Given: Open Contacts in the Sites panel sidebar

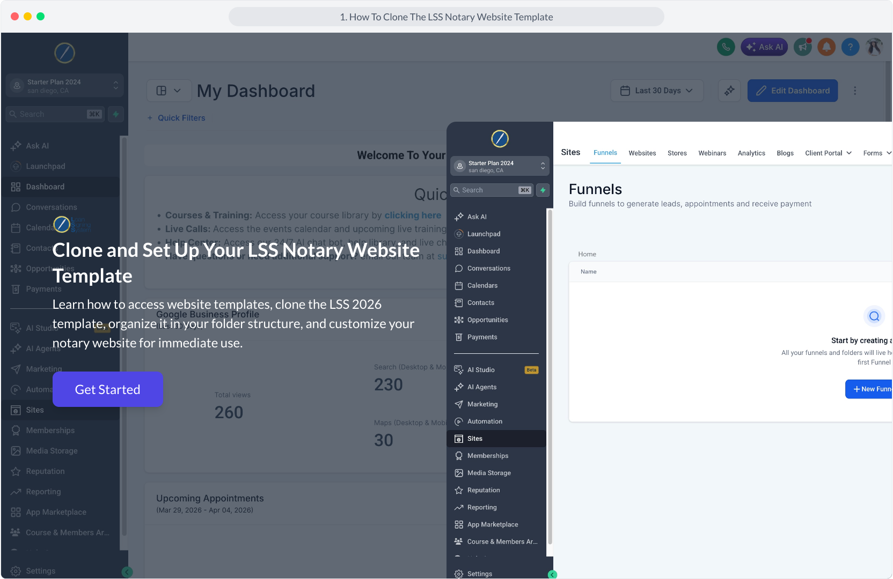Looking at the screenshot, I should coord(496,302).
